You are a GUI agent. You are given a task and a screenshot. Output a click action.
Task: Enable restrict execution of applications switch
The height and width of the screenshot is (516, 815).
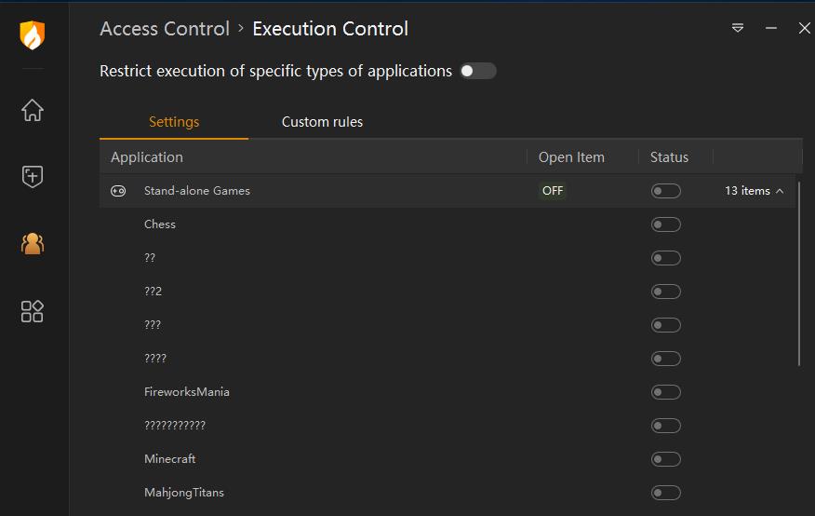477,71
